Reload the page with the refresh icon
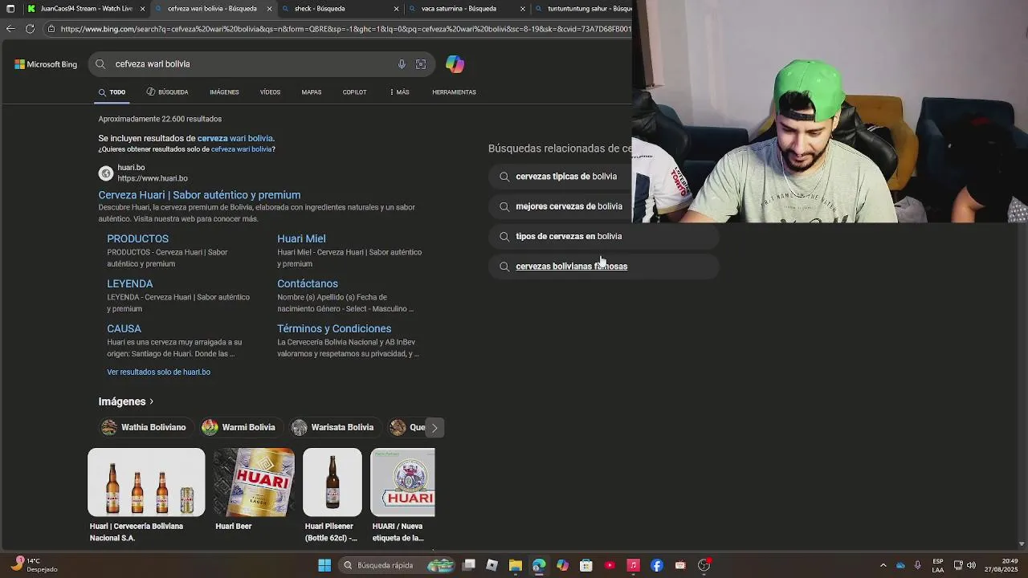This screenshot has height=578, width=1028. coord(30,29)
